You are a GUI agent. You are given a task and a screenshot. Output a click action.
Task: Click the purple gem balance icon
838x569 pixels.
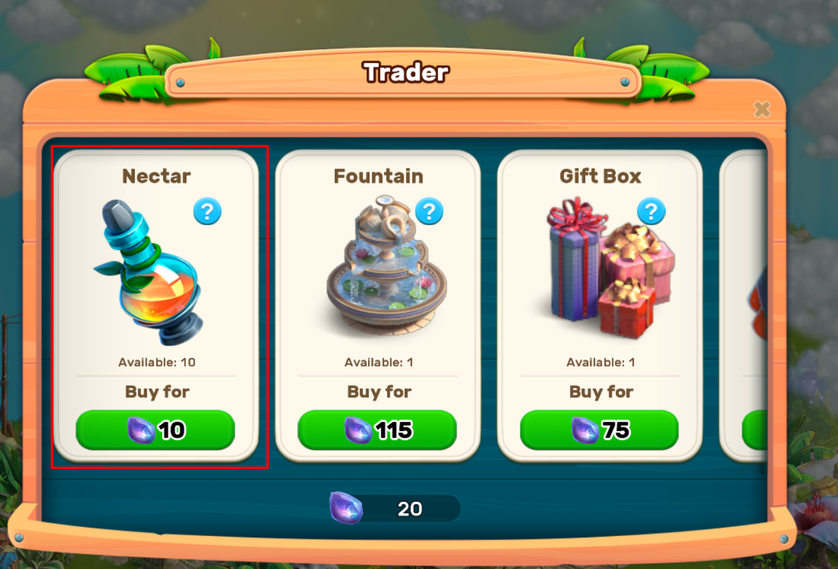[346, 508]
